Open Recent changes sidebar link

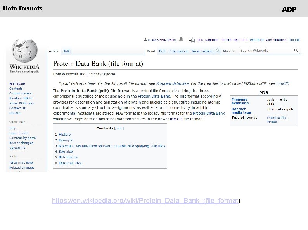21,143
